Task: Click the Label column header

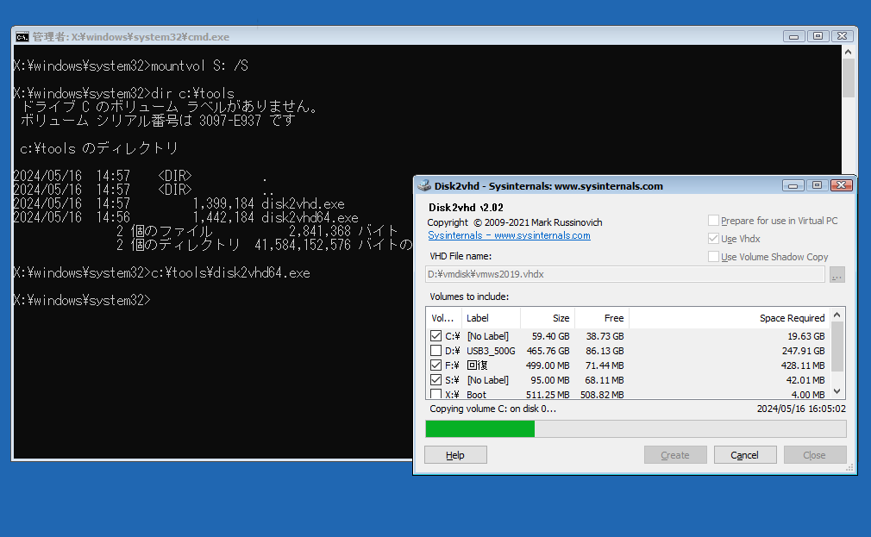Action: point(479,318)
